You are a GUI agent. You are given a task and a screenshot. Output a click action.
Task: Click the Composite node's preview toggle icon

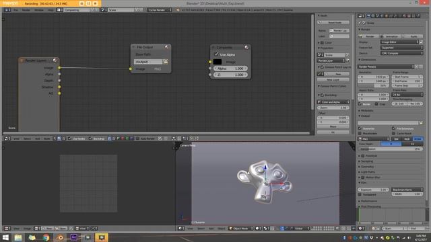pyautogui.click(x=246, y=47)
